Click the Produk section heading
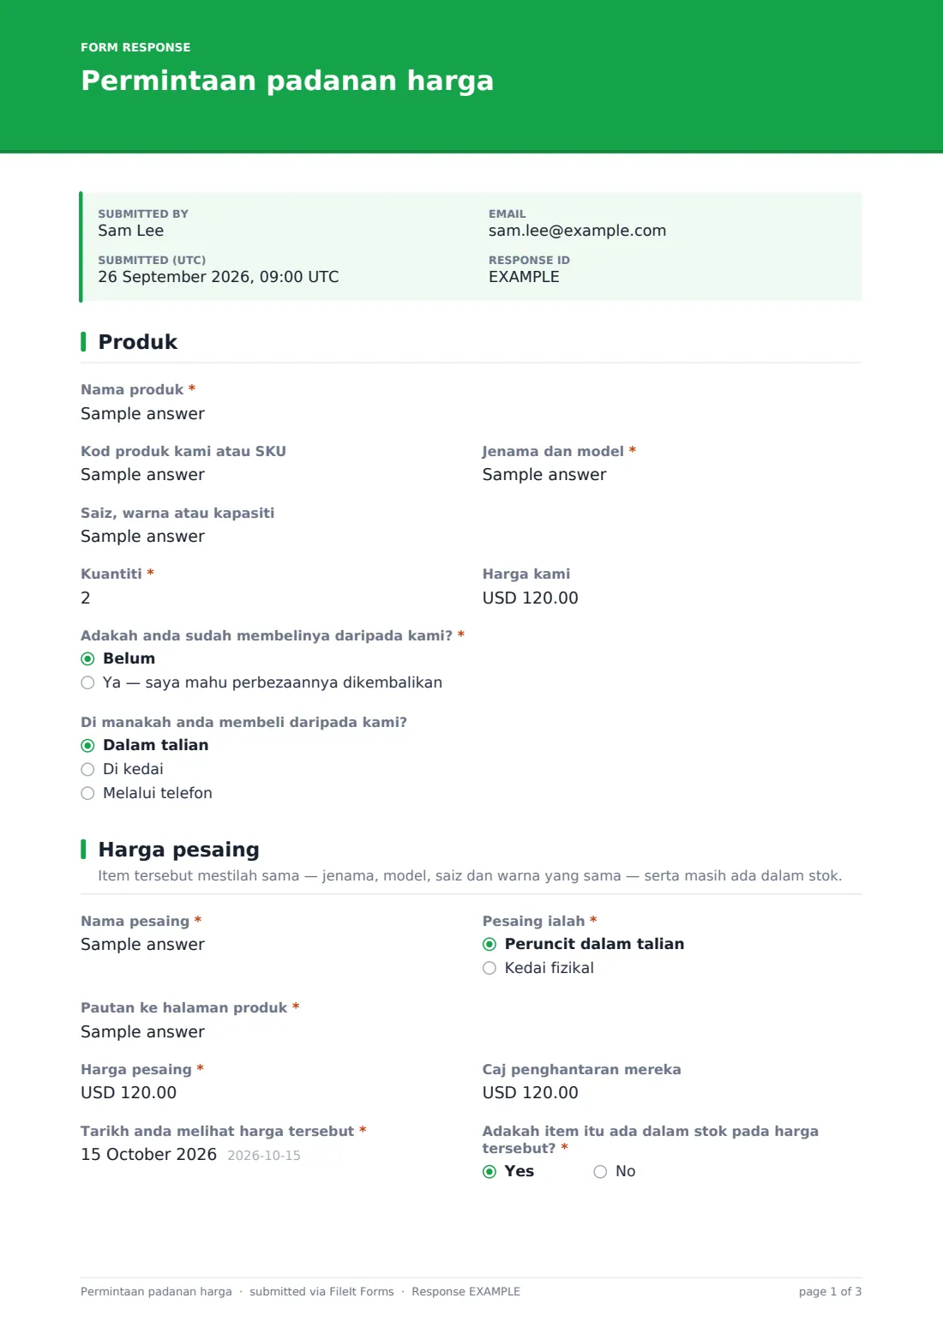This screenshot has height=1334, width=943. pos(137,342)
